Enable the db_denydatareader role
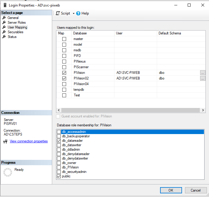209x199 pixels. (59, 154)
